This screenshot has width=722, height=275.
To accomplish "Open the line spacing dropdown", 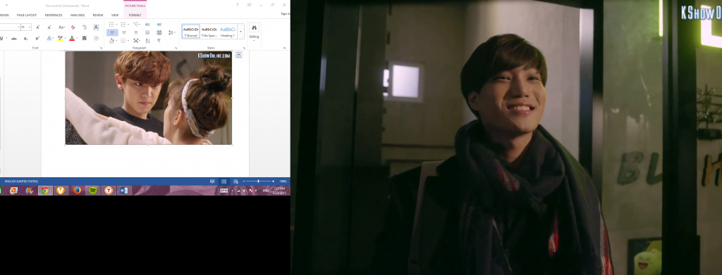I will coord(171,32).
